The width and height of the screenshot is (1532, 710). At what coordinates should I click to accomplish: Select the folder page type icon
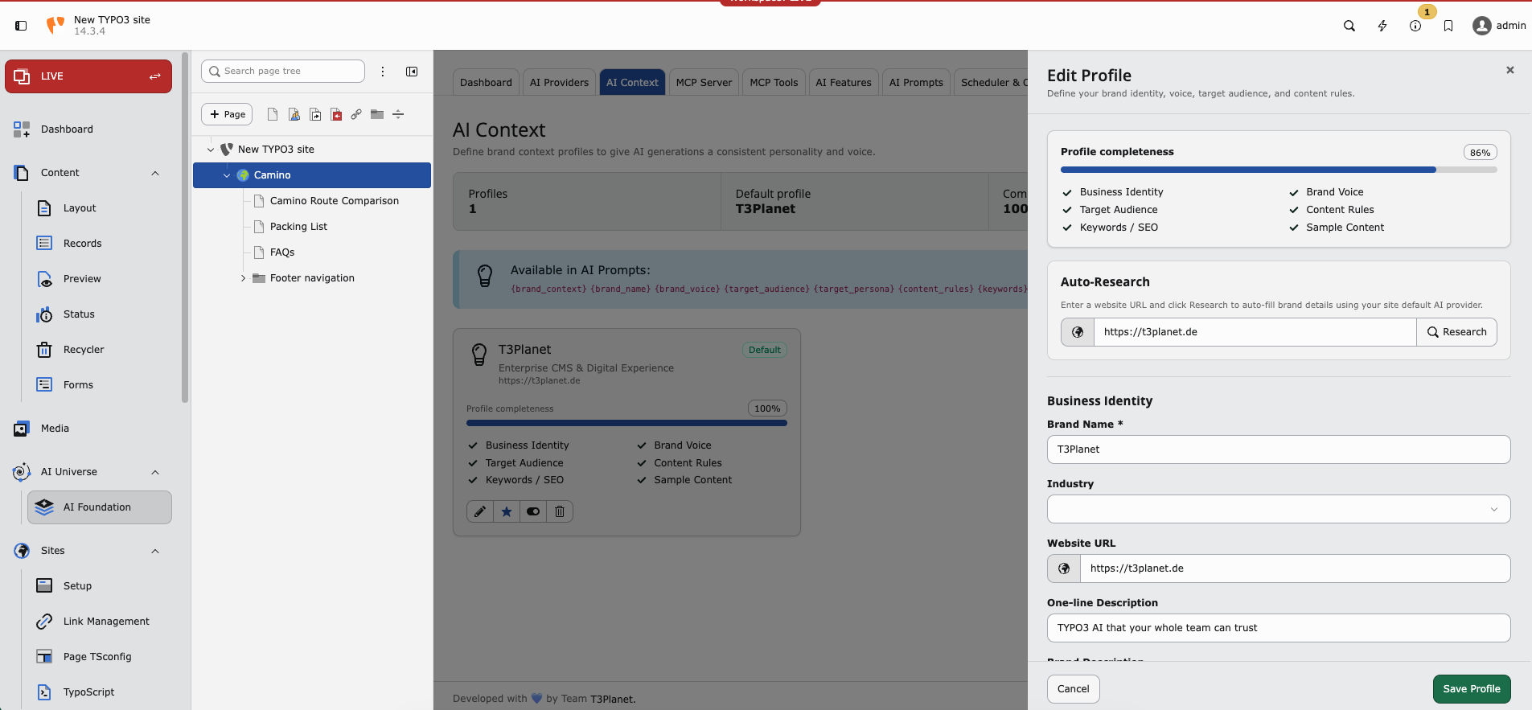click(x=377, y=114)
